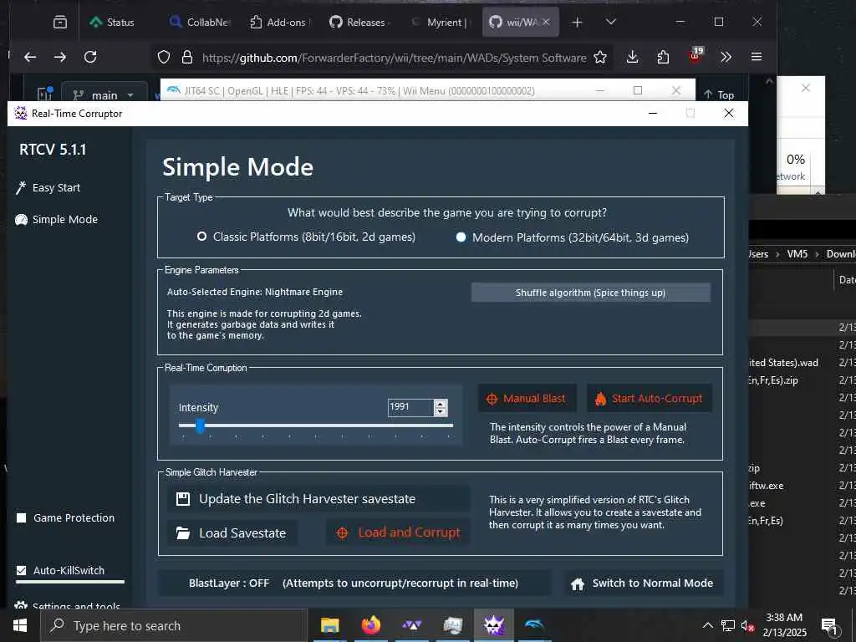Fire a Manual Blast
The width and height of the screenshot is (856, 642).
527,399
